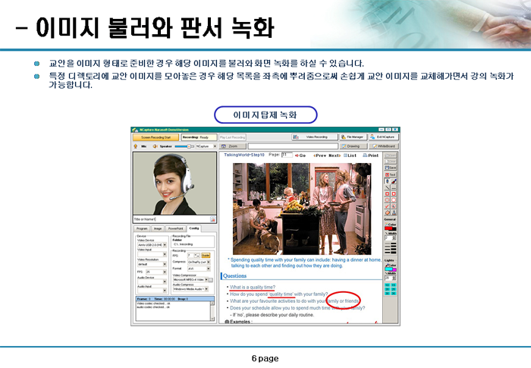Switch to the Image tab

point(158,228)
